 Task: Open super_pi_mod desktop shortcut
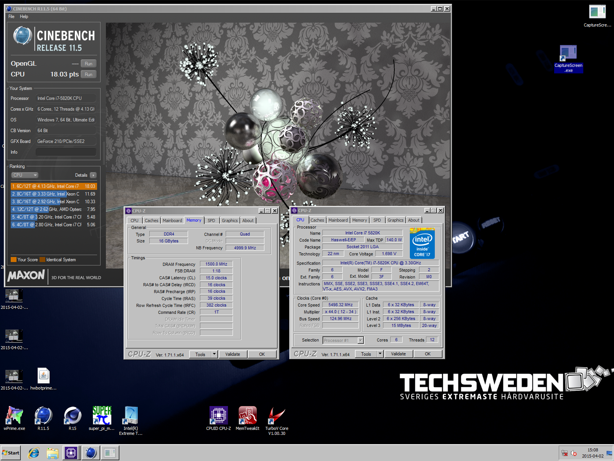point(101,418)
